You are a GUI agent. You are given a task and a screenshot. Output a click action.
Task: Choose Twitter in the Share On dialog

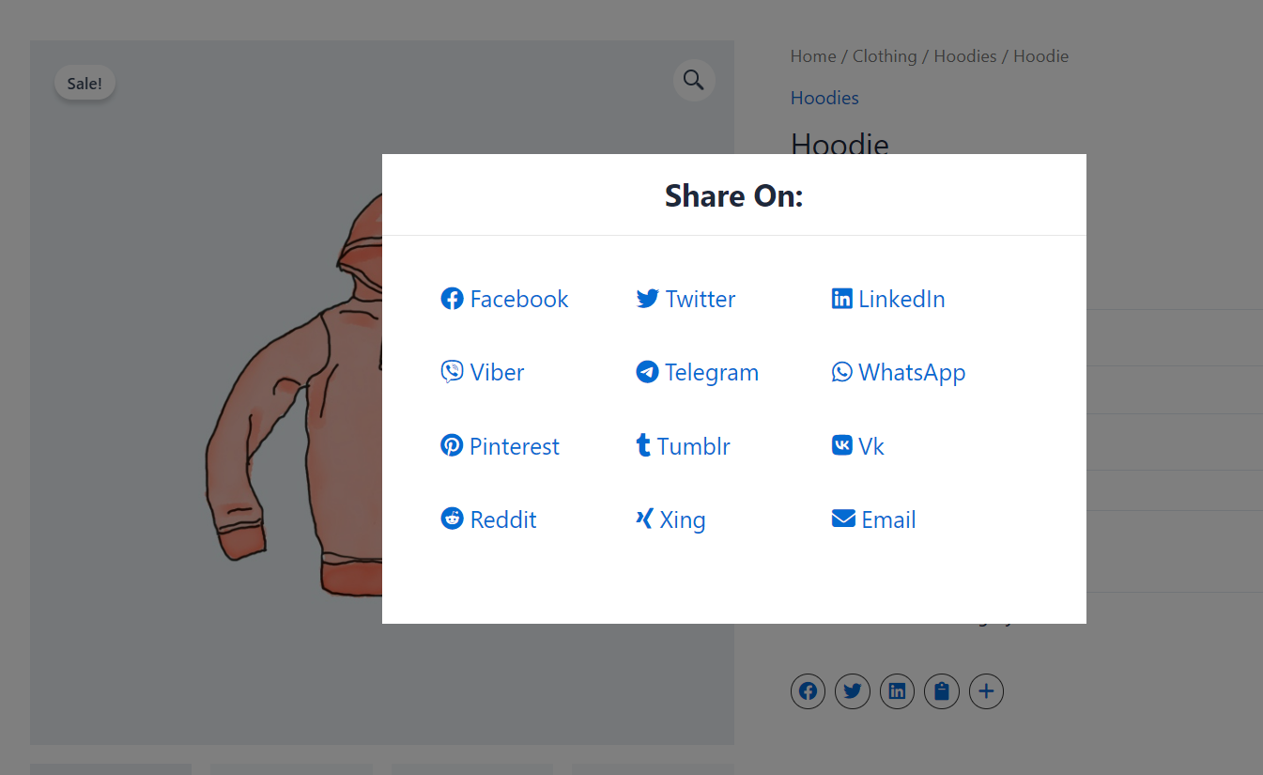[x=686, y=299]
